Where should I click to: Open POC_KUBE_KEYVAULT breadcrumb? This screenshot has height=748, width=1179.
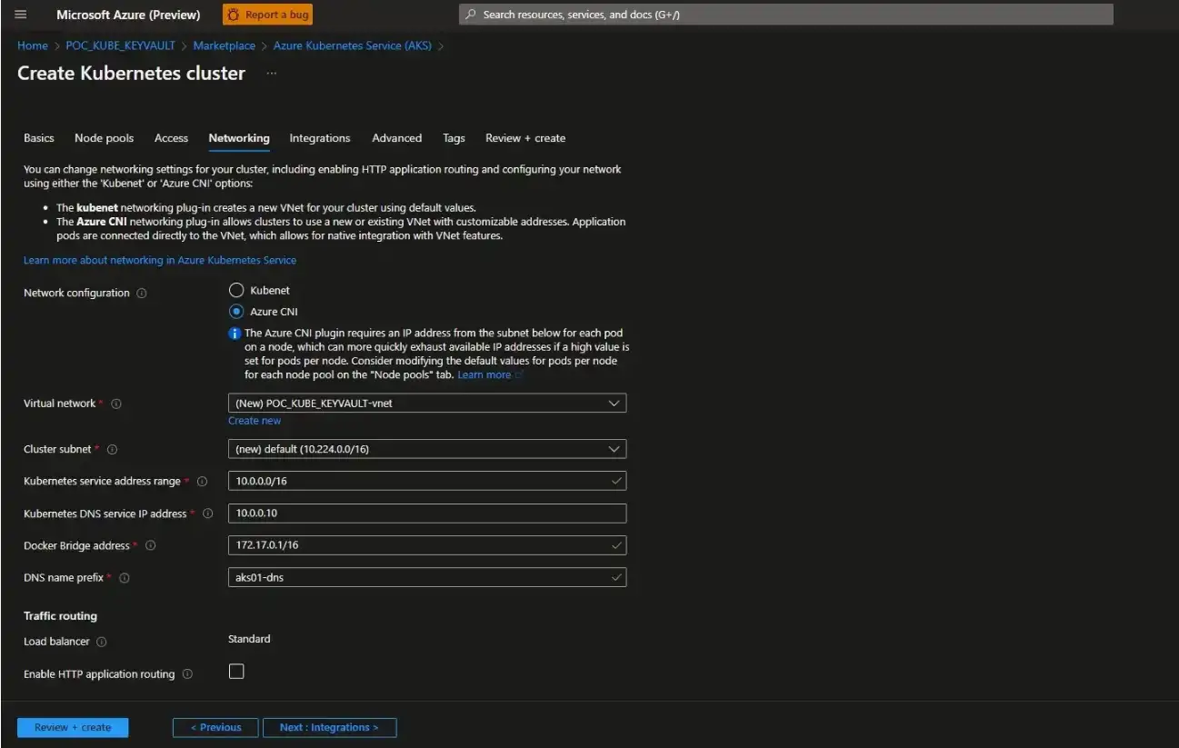pos(121,45)
